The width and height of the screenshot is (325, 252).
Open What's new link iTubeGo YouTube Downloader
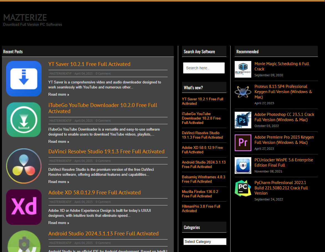pyautogui.click(x=201, y=118)
